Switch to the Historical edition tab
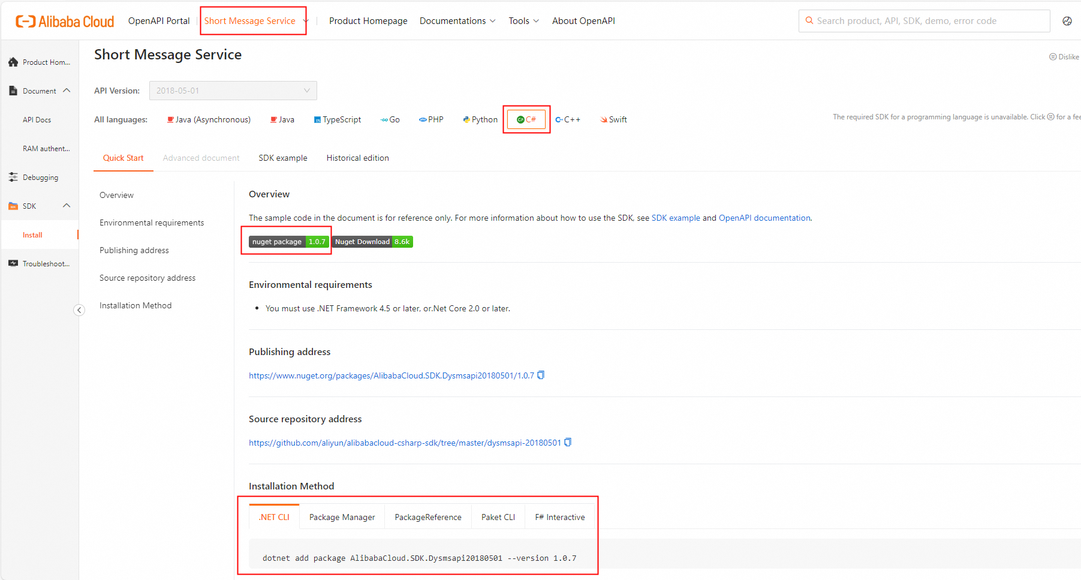 (358, 158)
